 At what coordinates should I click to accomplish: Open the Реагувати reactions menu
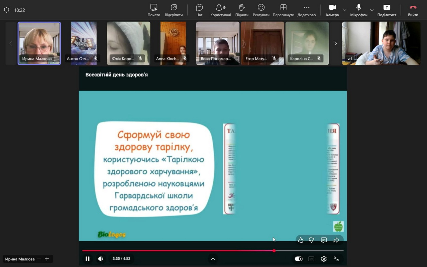pyautogui.click(x=261, y=10)
